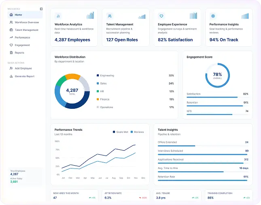Toggle the Reviews legend entry
This screenshot has height=205, width=261.
pos(137,132)
